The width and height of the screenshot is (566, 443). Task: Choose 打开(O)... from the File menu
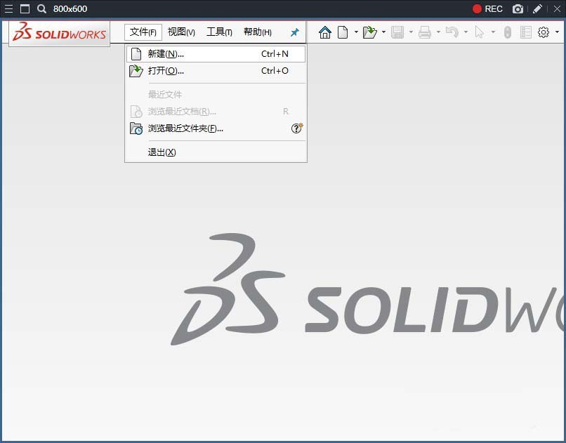pos(216,71)
